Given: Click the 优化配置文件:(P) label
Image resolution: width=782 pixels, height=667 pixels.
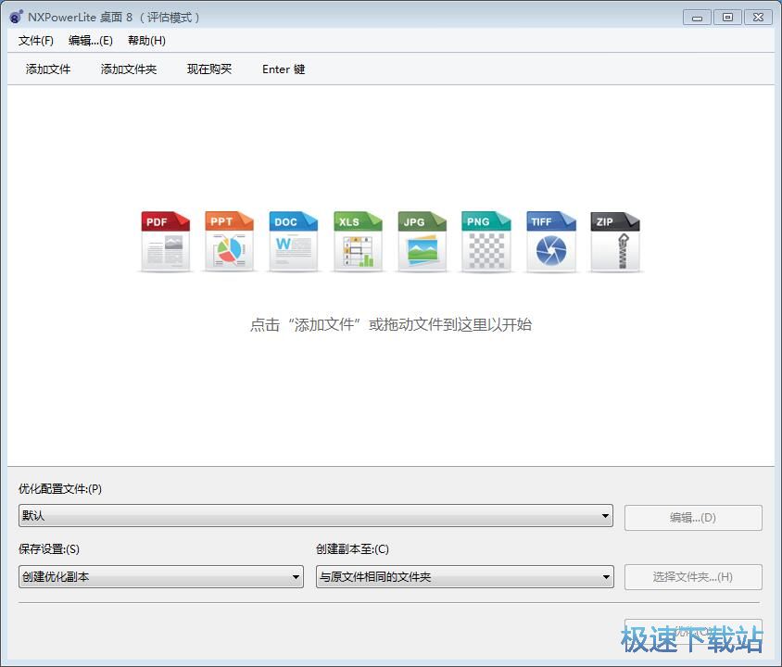Looking at the screenshot, I should click(x=60, y=488).
